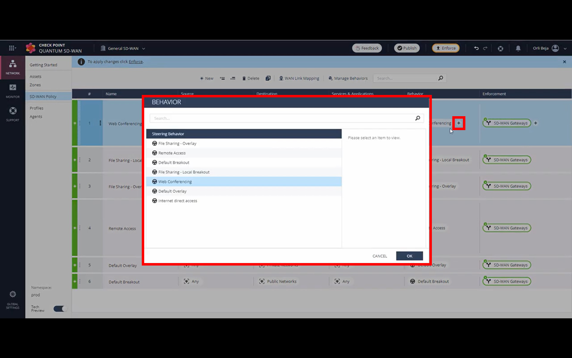Click the Enforce button
The image size is (572, 358).
pos(446,48)
